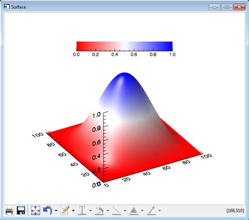Click the Print icon in the toolbar
Image resolution: width=249 pixels, height=220 pixels.
coord(9,211)
